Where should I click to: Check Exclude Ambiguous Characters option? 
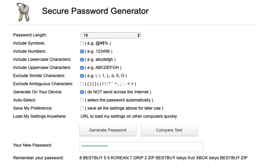82,84
